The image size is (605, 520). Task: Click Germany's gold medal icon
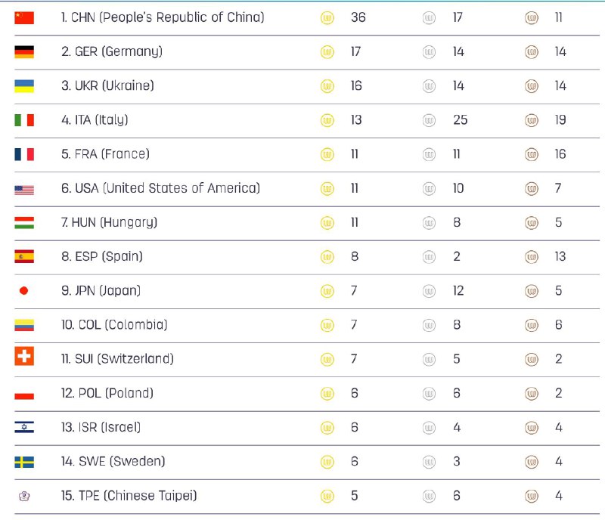click(x=327, y=52)
